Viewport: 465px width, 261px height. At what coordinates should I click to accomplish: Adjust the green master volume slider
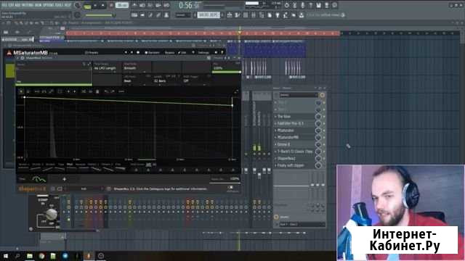click(99, 15)
